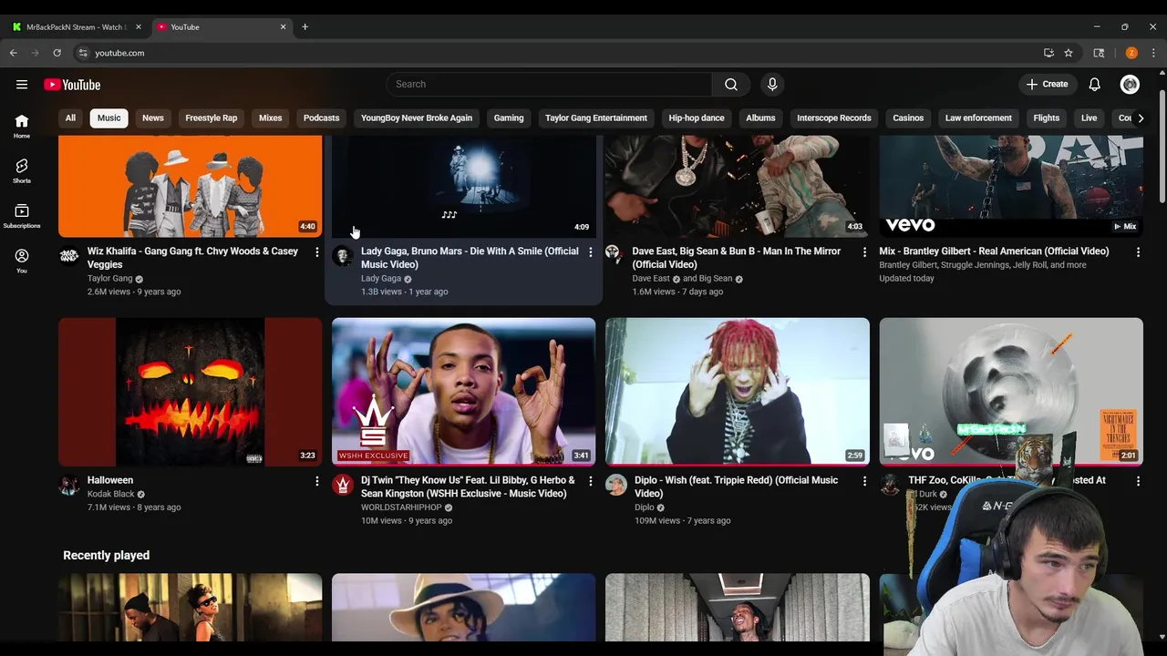The width and height of the screenshot is (1167, 656).
Task: Select the Gaming chip
Action: click(509, 118)
